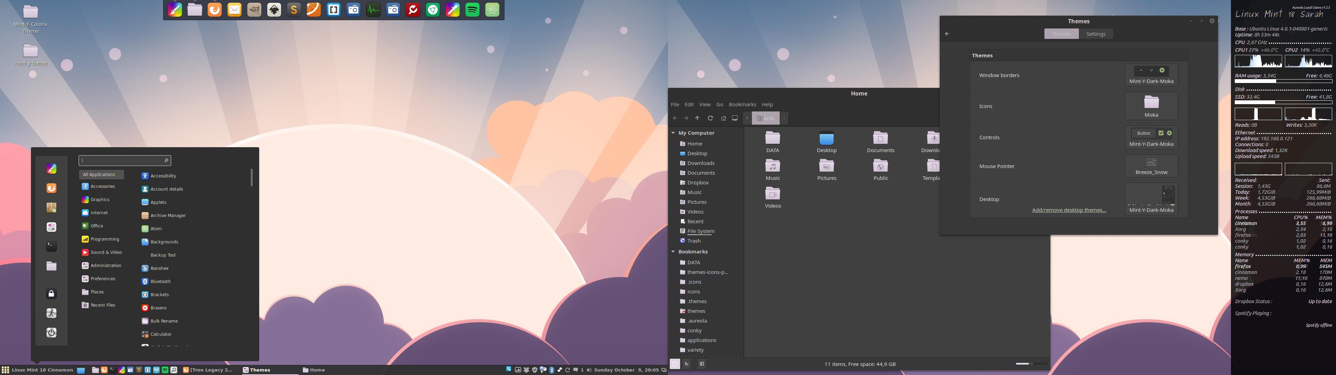Go up to the parent folder

pyautogui.click(x=698, y=118)
